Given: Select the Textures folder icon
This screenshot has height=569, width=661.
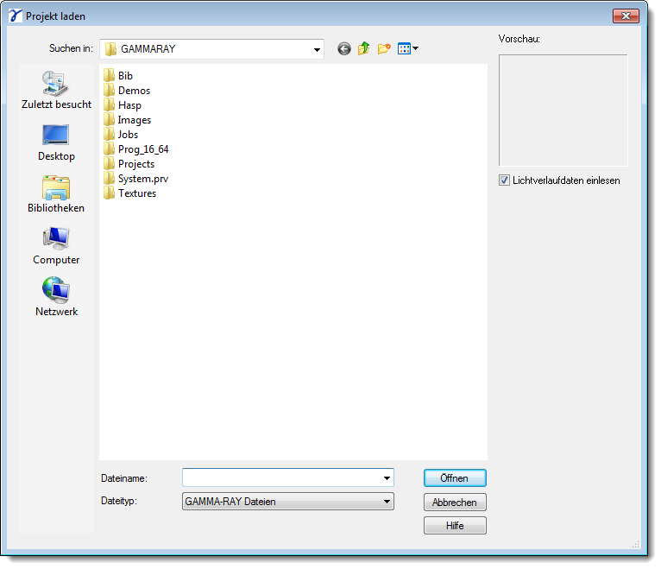Looking at the screenshot, I should [110, 193].
